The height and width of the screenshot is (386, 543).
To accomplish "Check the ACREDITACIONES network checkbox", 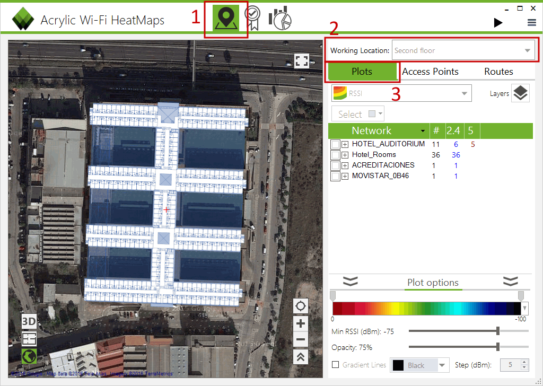I will (335, 165).
